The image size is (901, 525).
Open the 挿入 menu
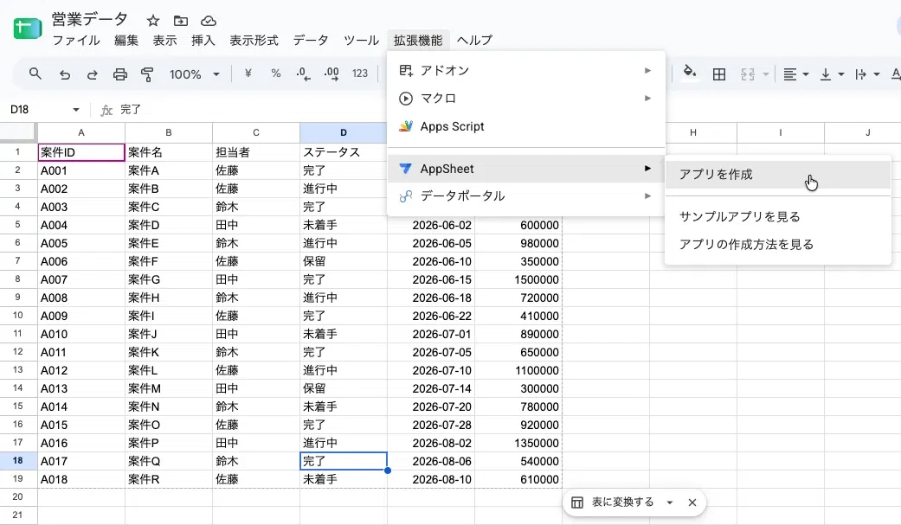203,40
